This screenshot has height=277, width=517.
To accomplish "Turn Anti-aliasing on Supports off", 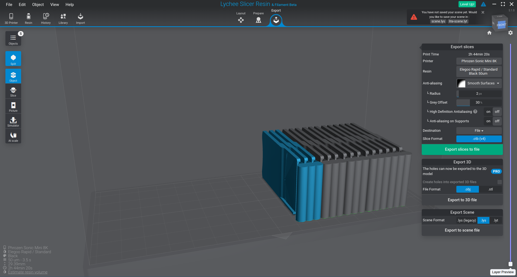I will click(497, 121).
